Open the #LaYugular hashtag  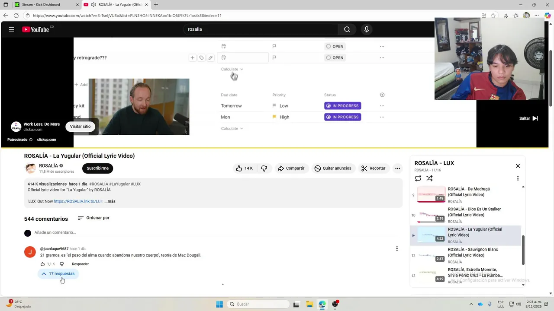pyautogui.click(x=119, y=184)
